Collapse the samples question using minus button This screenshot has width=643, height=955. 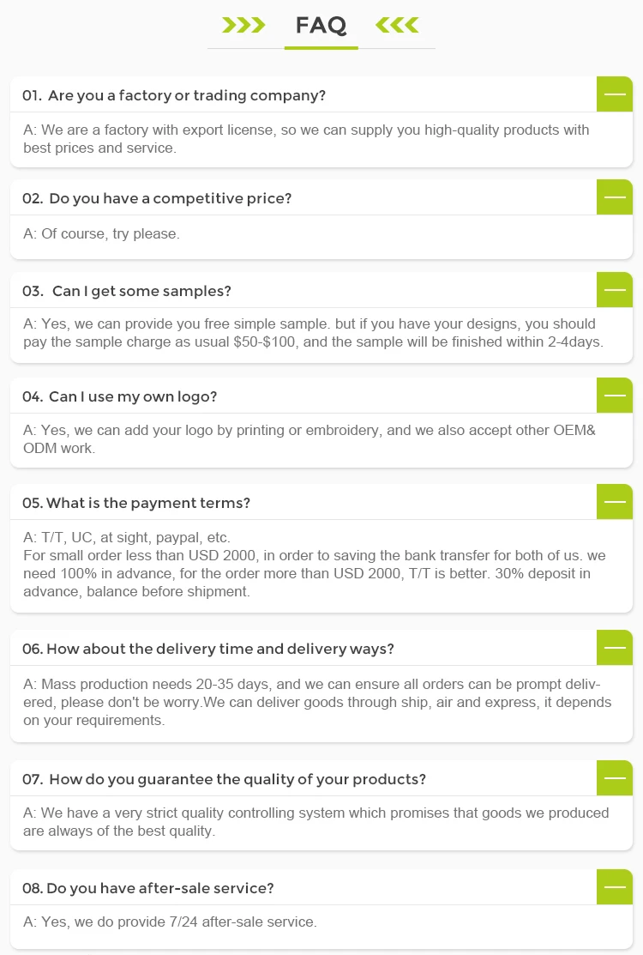pos(615,290)
